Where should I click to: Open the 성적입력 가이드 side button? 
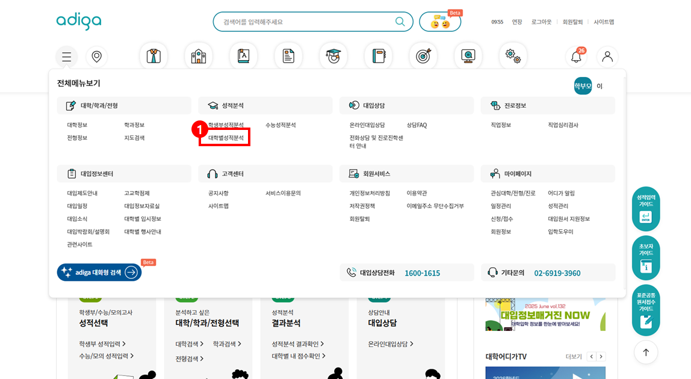[x=646, y=208]
